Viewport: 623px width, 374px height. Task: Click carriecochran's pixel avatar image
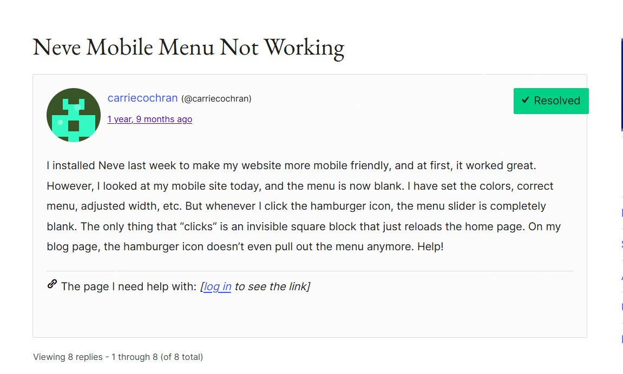point(74,115)
